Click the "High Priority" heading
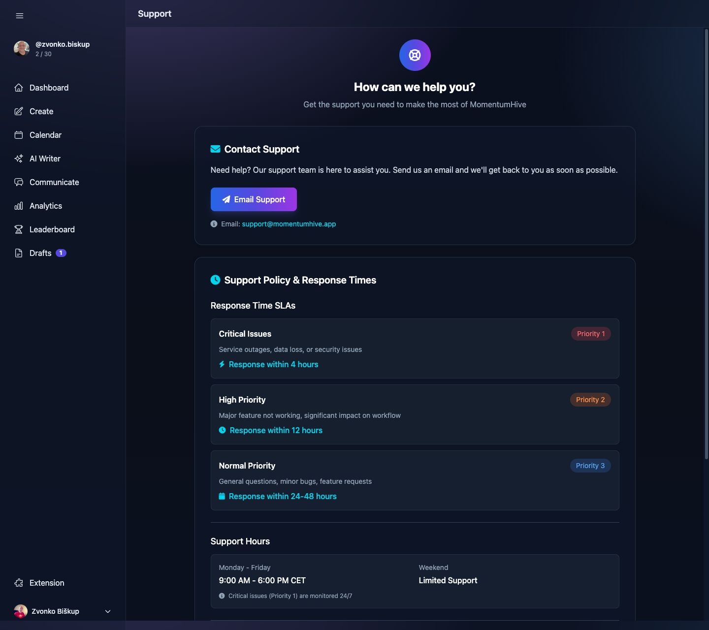This screenshot has width=709, height=630. pyautogui.click(x=242, y=400)
